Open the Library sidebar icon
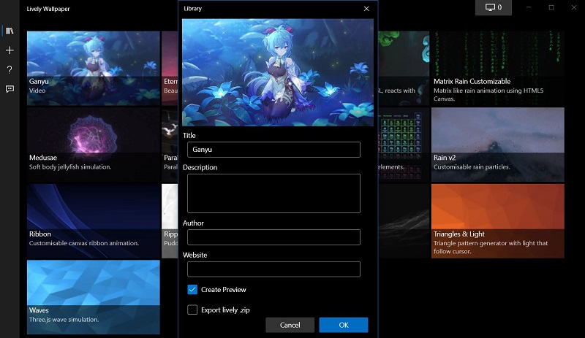Viewport: 585px width, 338px height. click(10, 31)
